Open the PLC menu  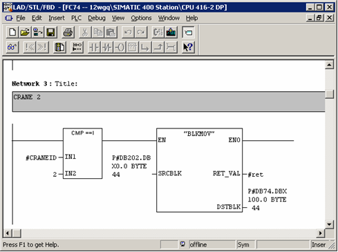(76, 18)
